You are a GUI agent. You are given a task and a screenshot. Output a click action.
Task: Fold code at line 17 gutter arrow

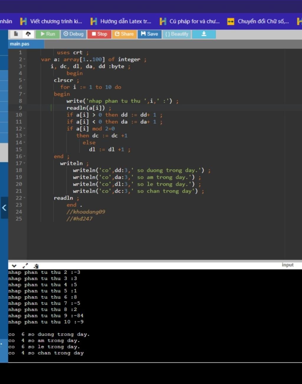(24, 163)
